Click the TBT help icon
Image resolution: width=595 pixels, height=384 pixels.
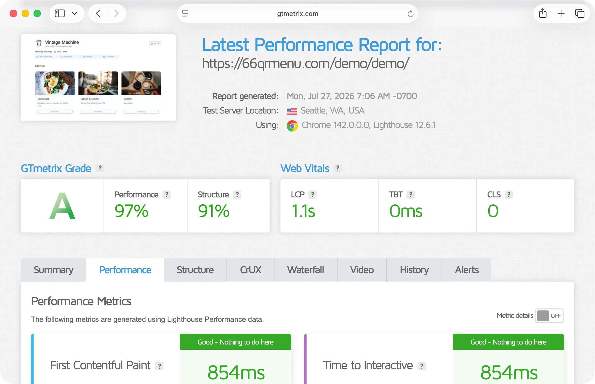coord(411,195)
